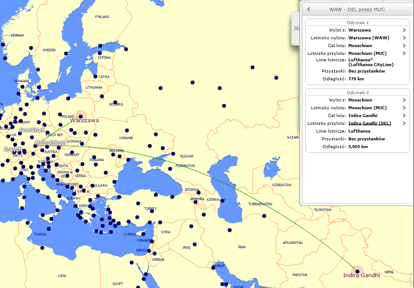Click 'Bez przystanków' in Odcinek 1

[367, 71]
